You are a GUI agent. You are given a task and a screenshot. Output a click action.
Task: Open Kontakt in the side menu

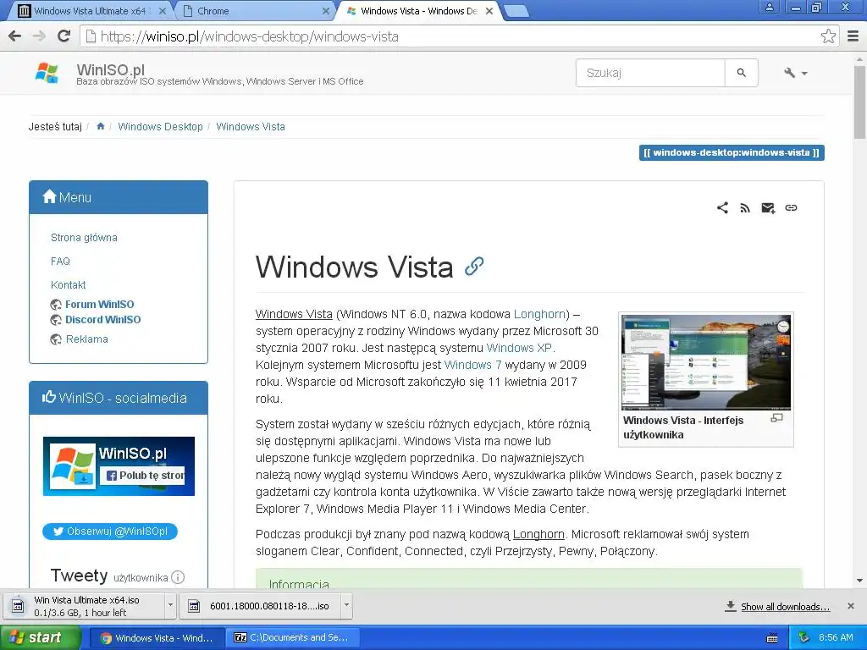68,285
